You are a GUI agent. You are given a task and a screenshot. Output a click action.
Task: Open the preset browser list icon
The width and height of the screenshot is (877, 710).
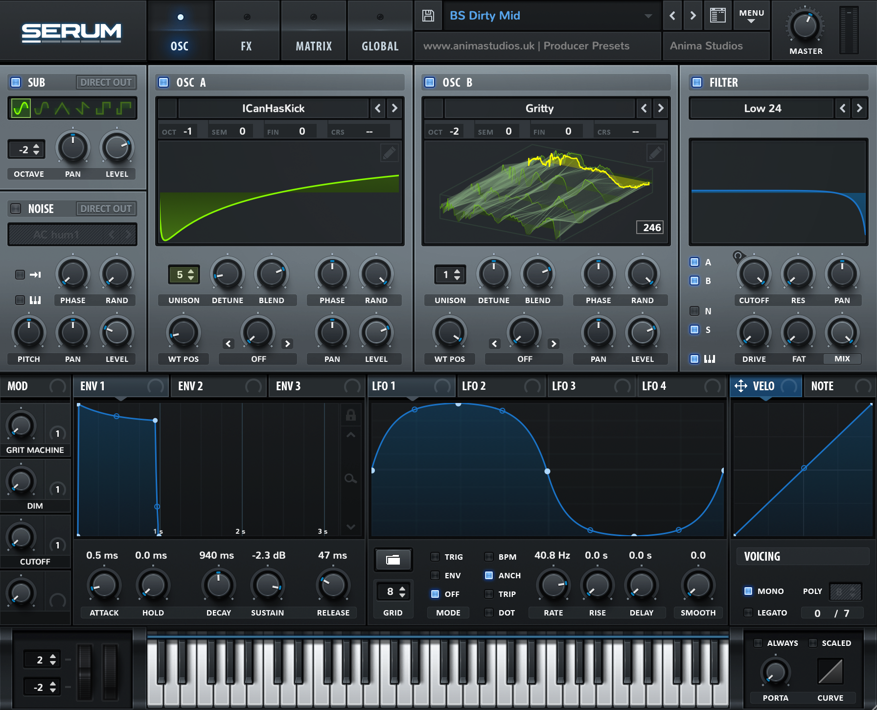717,15
